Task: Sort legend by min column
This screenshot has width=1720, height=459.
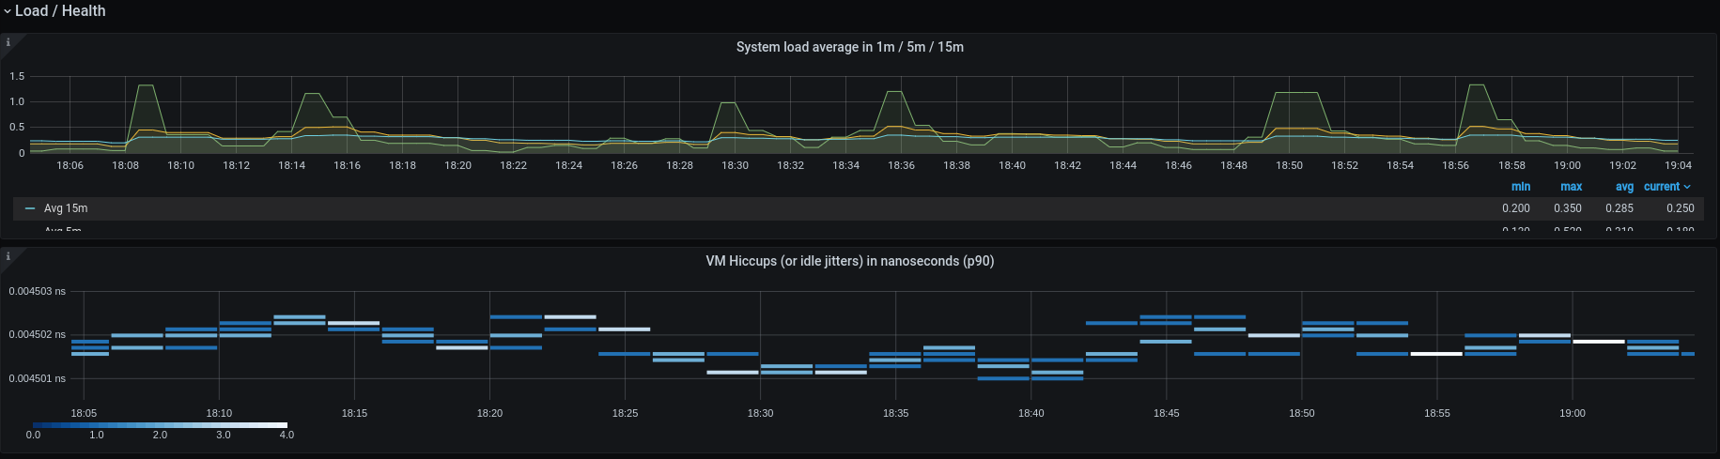Action: [1520, 187]
